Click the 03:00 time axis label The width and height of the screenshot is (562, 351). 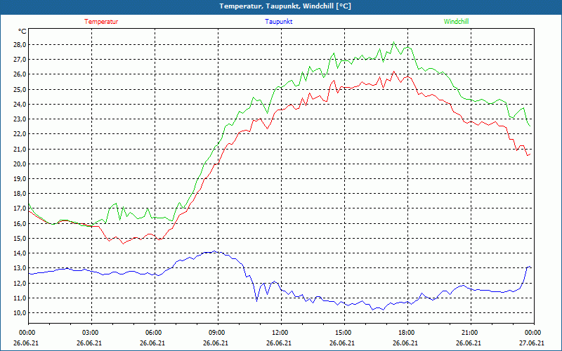pyautogui.click(x=92, y=332)
